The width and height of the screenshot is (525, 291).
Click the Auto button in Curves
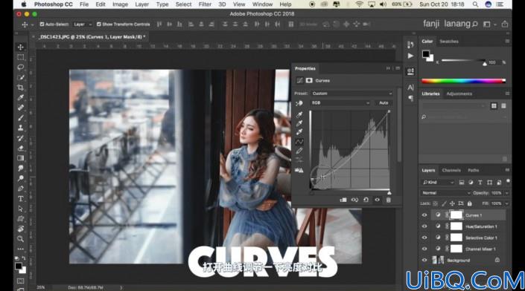pyautogui.click(x=384, y=102)
